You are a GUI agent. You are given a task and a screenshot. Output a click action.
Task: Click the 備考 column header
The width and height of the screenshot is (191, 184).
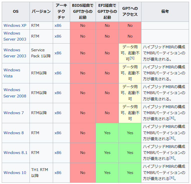(x=165, y=12)
